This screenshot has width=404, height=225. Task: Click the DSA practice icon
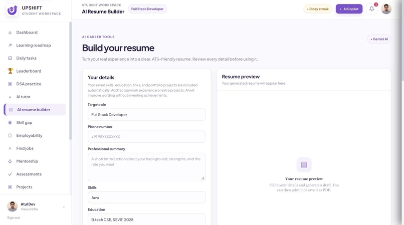coord(10,84)
